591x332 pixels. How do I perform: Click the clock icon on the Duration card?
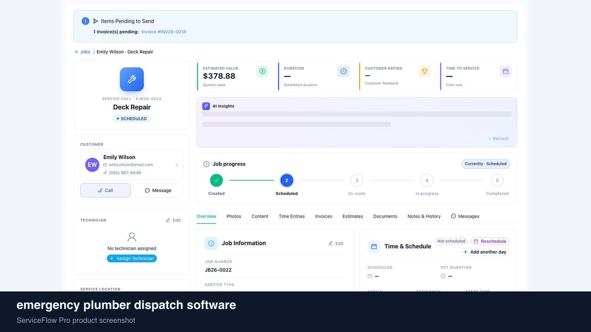point(344,71)
